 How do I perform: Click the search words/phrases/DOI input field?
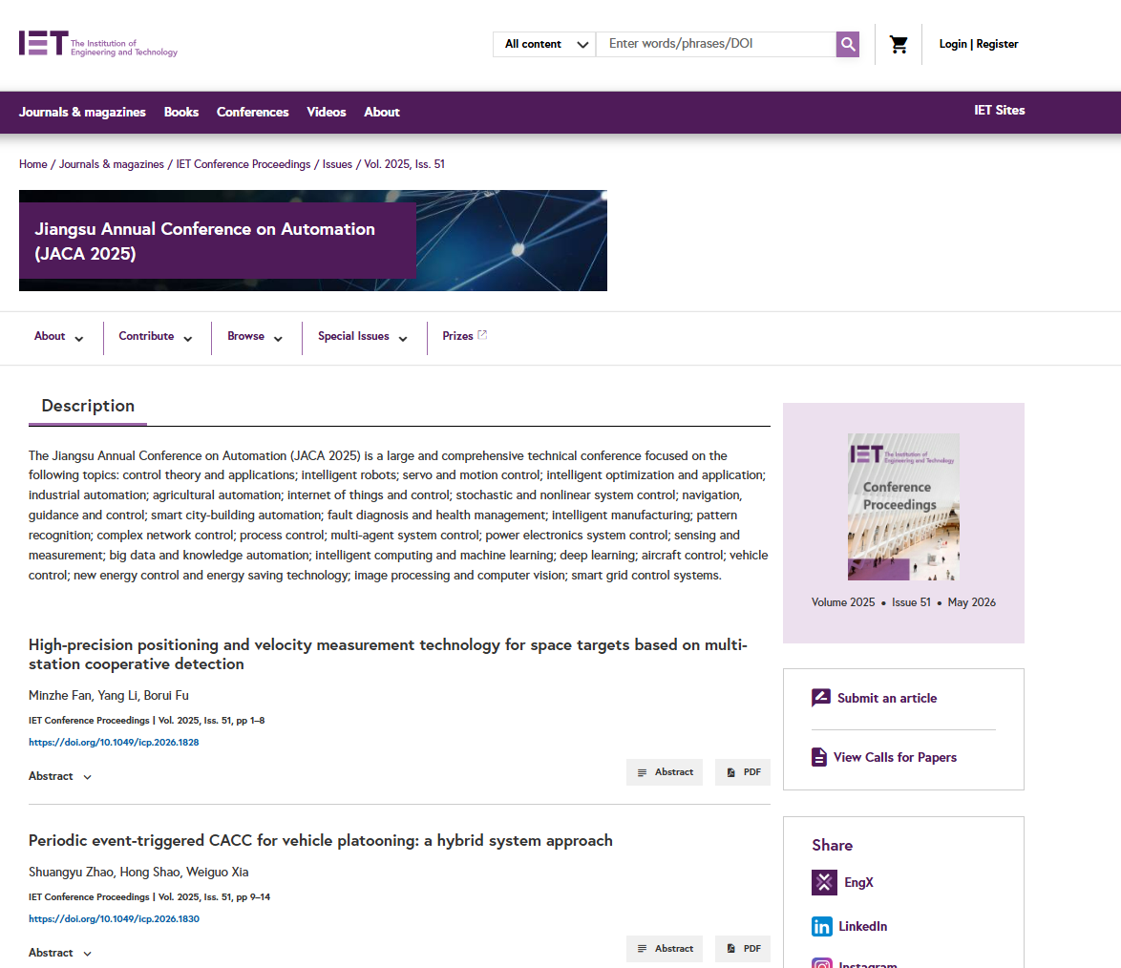coord(715,44)
